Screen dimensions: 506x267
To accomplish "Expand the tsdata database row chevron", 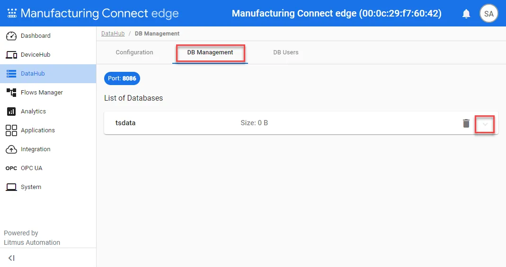I will 485,124.
